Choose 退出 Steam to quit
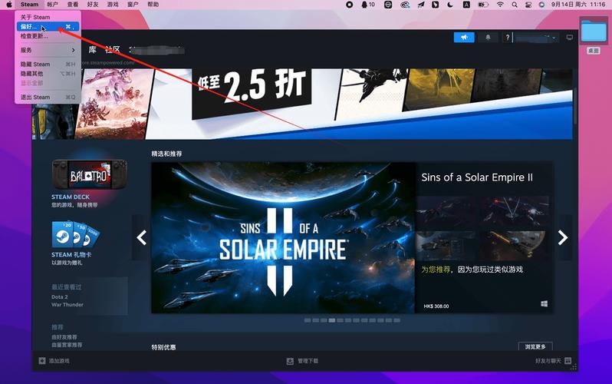The image size is (612, 384). tap(48, 97)
